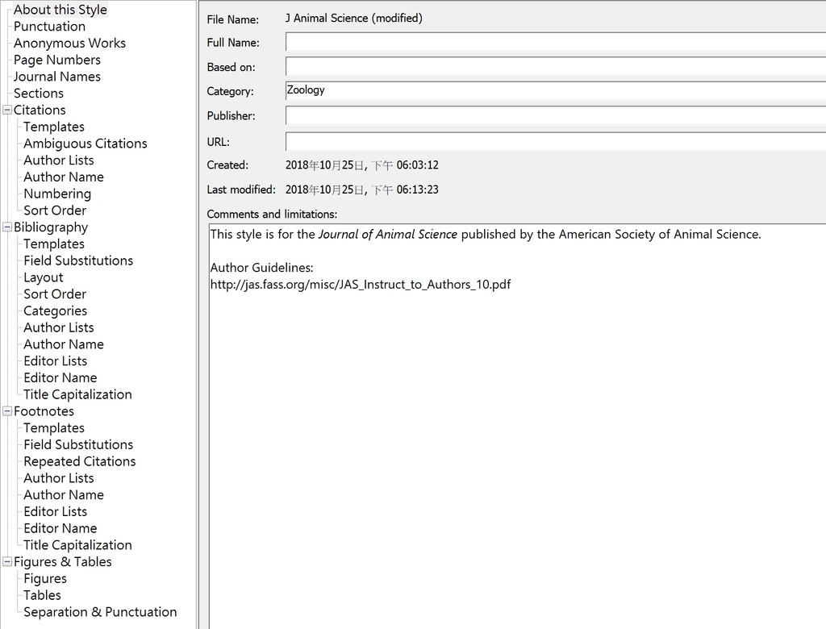Open the Figures settings
The width and height of the screenshot is (826, 629).
[45, 579]
